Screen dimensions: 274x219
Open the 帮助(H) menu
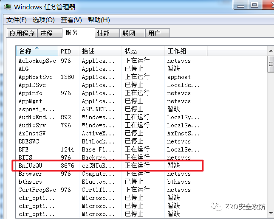[99, 20]
